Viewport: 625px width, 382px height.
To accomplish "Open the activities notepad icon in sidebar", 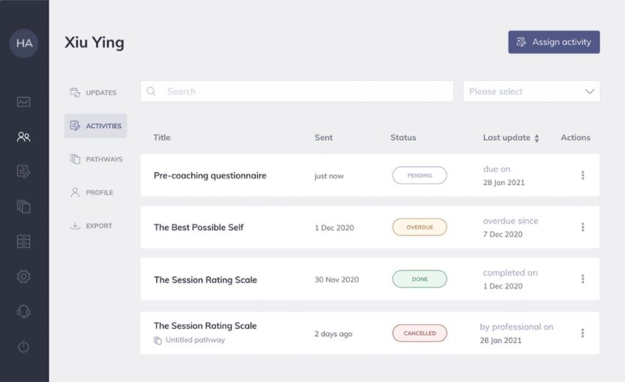I will point(24,172).
